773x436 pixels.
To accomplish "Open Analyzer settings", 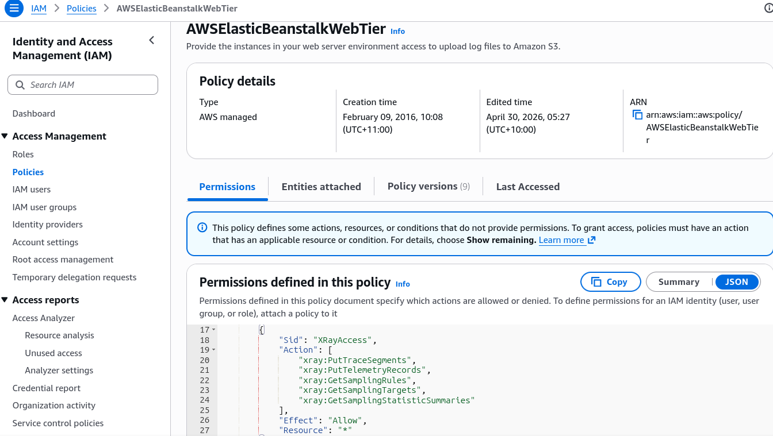I will (59, 371).
